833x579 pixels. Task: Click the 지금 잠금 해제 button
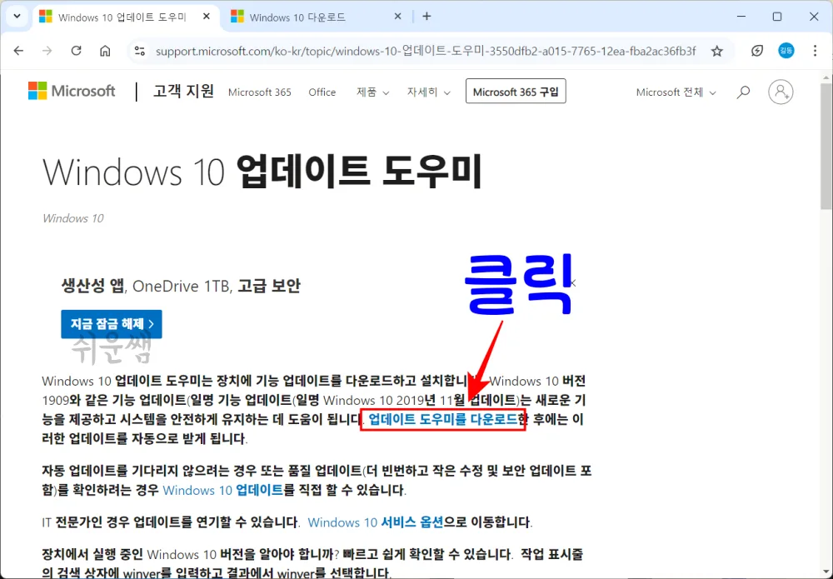tap(111, 323)
